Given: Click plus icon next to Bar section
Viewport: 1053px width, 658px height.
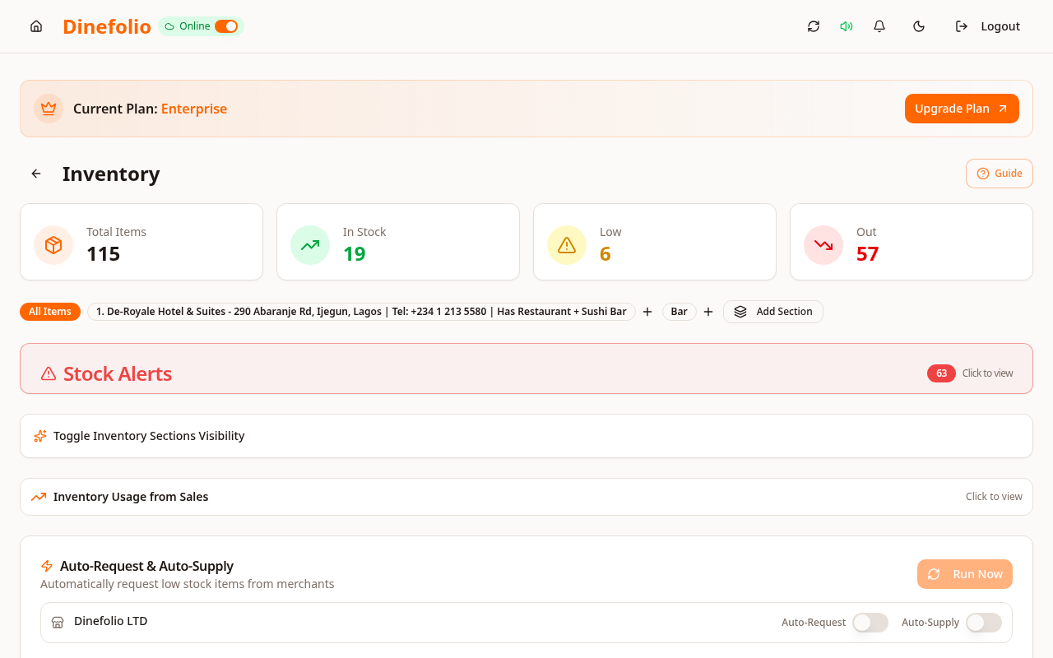Looking at the screenshot, I should (708, 312).
